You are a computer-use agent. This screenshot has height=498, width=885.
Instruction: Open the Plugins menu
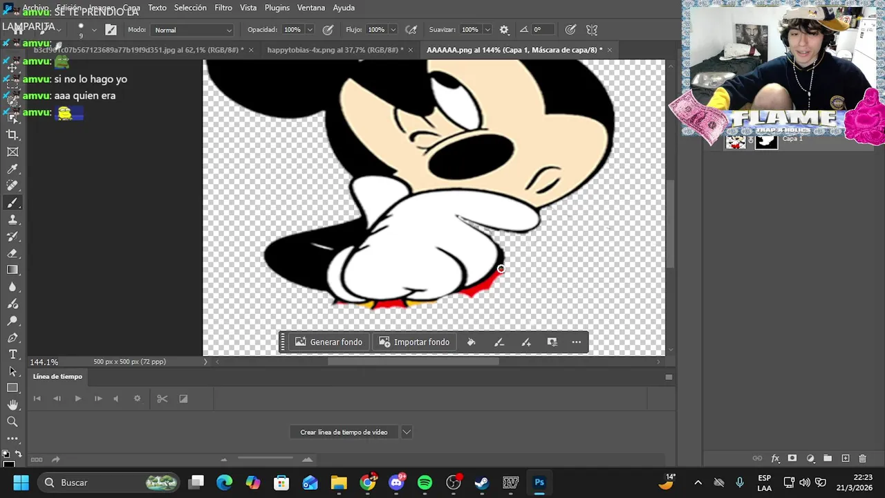[x=277, y=8]
